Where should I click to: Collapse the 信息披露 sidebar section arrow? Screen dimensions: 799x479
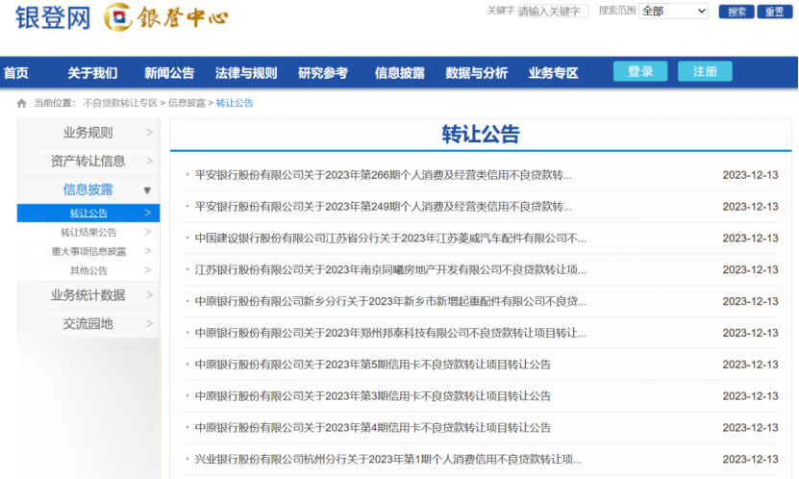[147, 190]
